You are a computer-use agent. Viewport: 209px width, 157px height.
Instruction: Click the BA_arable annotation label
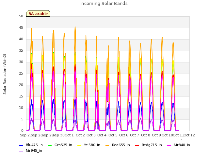[x=38, y=13]
